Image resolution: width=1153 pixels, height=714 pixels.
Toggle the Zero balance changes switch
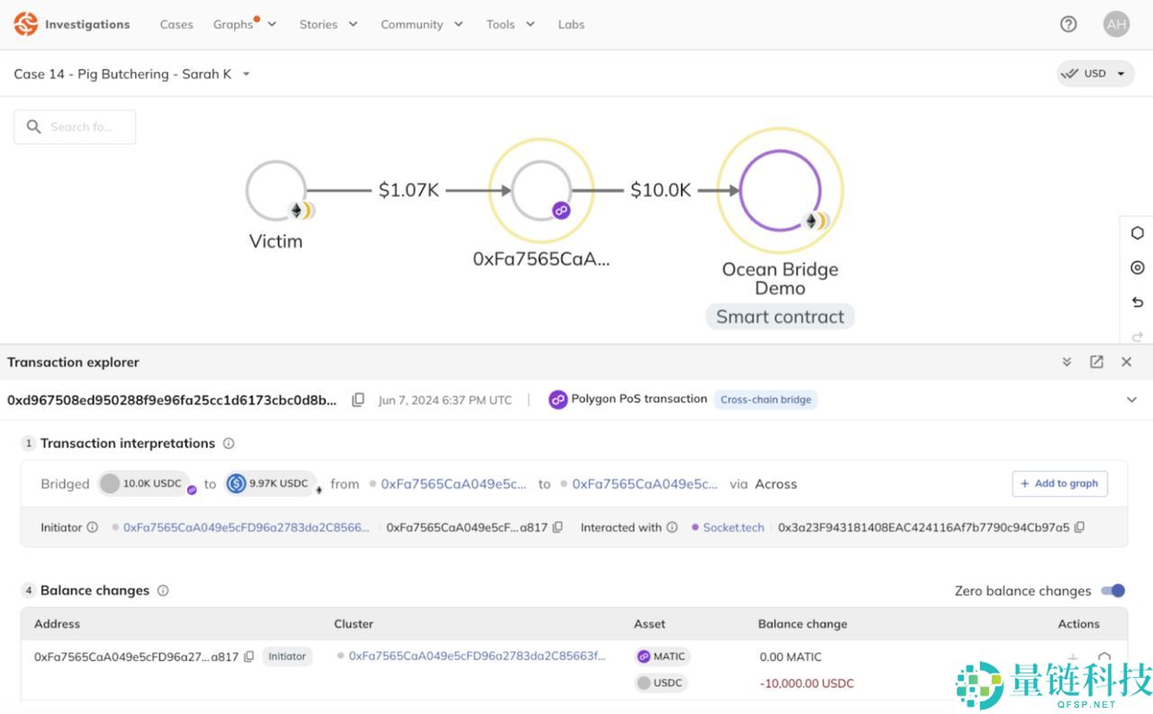(x=1113, y=591)
